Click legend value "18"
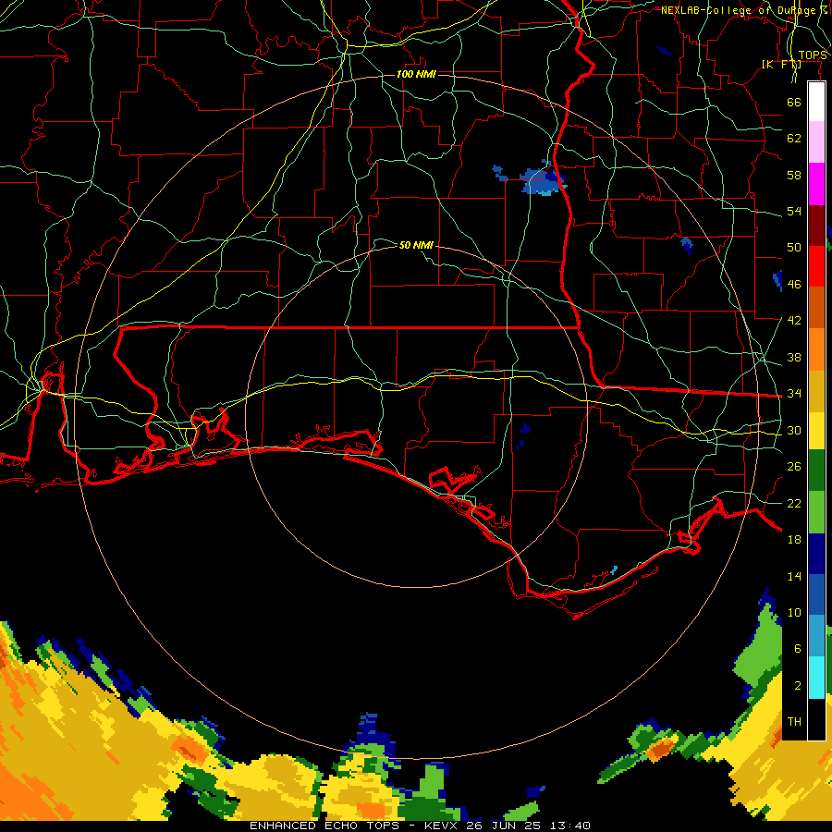Image resolution: width=832 pixels, height=832 pixels. 794,540
